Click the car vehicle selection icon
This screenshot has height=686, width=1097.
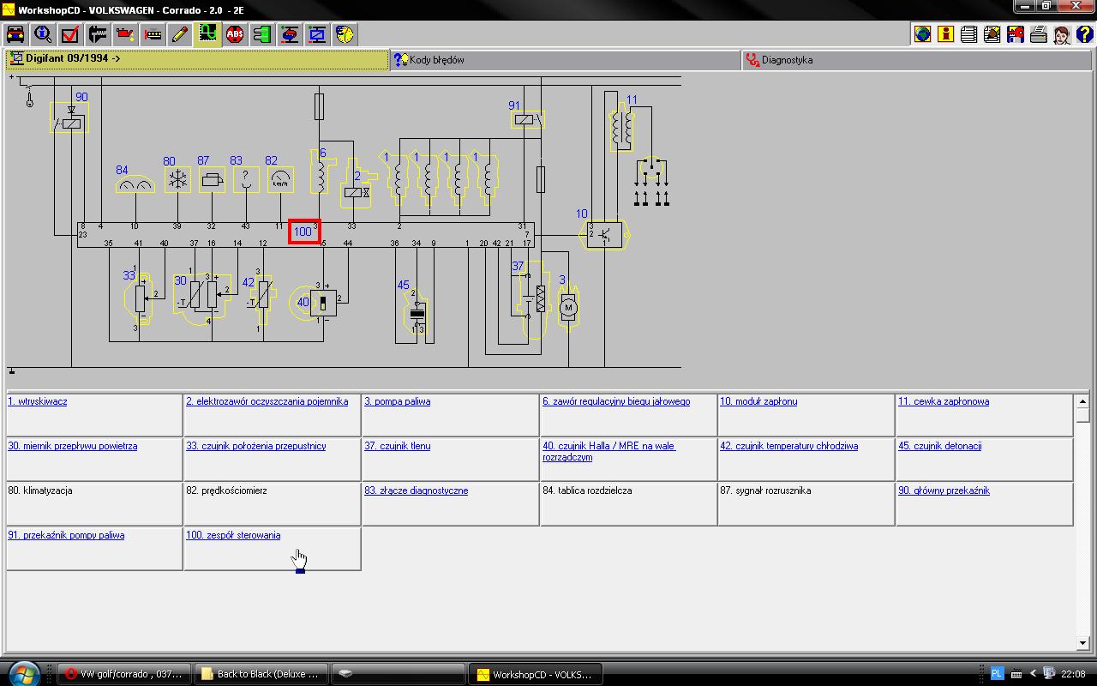tap(15, 34)
